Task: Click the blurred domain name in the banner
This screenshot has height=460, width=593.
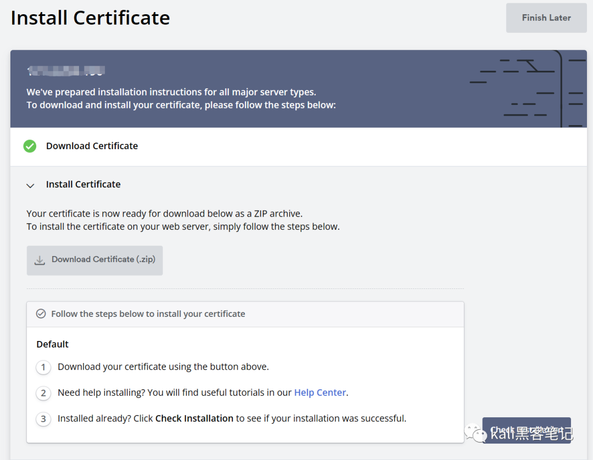Action: (x=66, y=71)
